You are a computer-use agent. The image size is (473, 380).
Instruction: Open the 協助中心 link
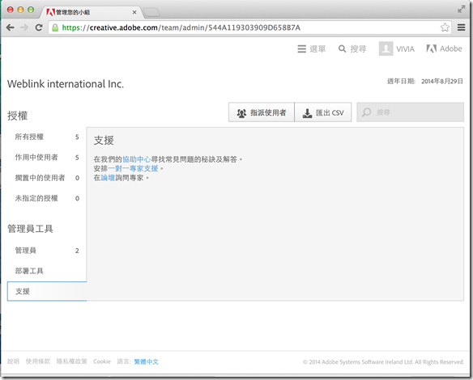pos(137,159)
